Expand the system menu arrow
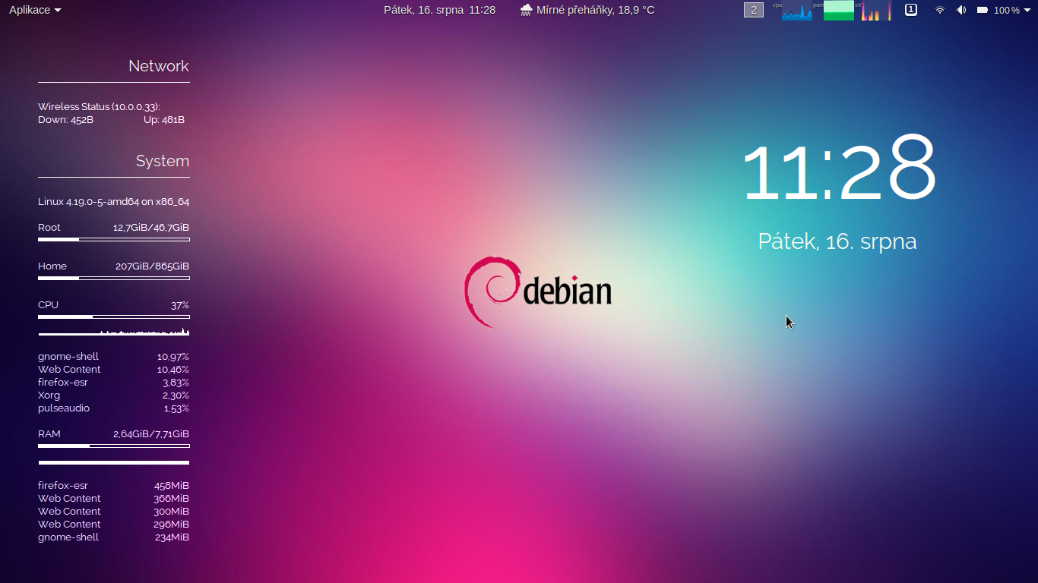Viewport: 1038px width, 583px height. pyautogui.click(x=1027, y=11)
